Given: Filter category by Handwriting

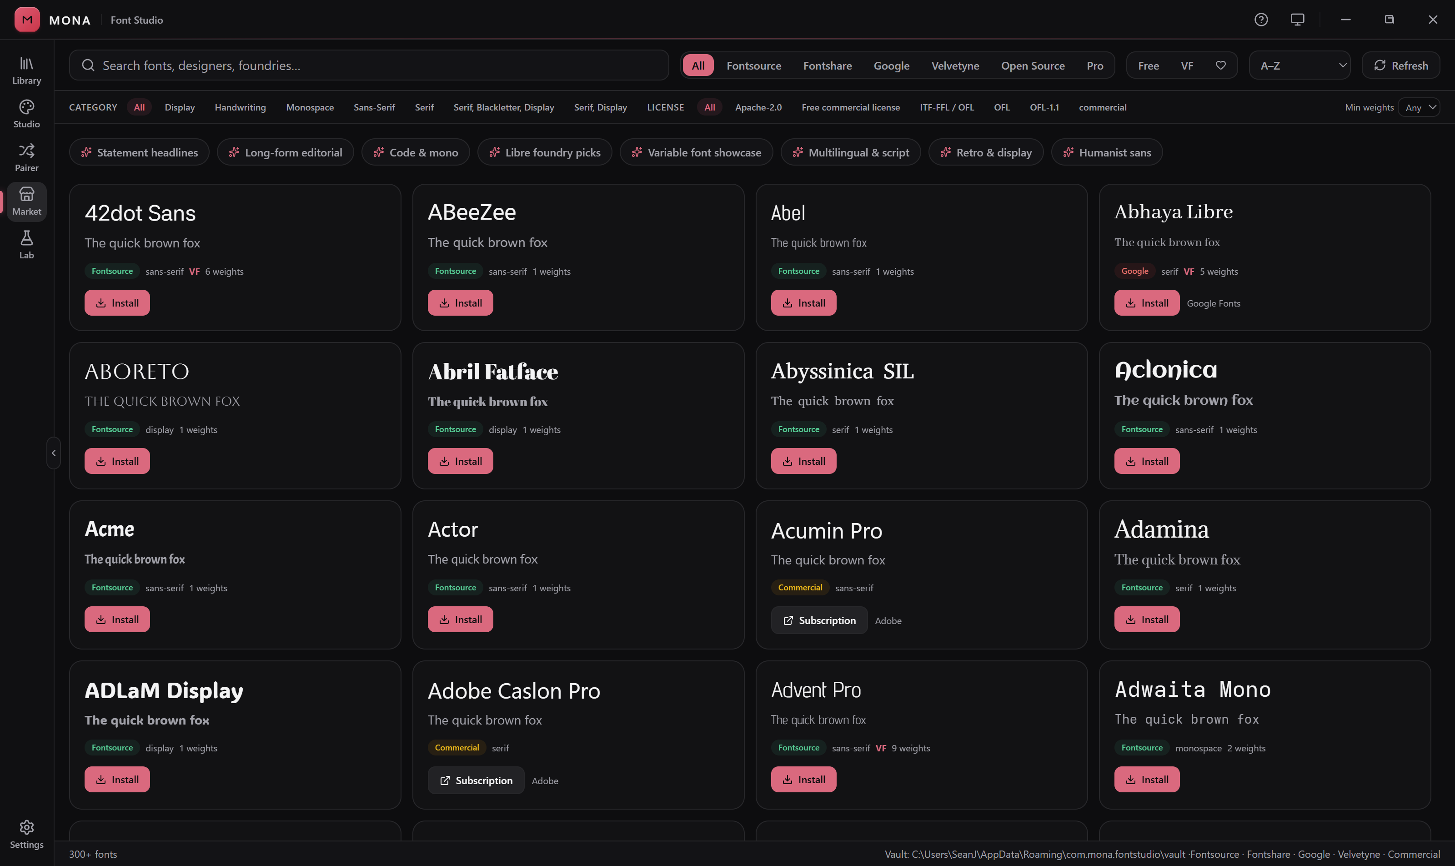Looking at the screenshot, I should [x=240, y=107].
